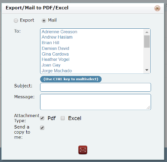Click the recipient list scroll up arrow
The image size is (167, 162).
pos(147,32)
